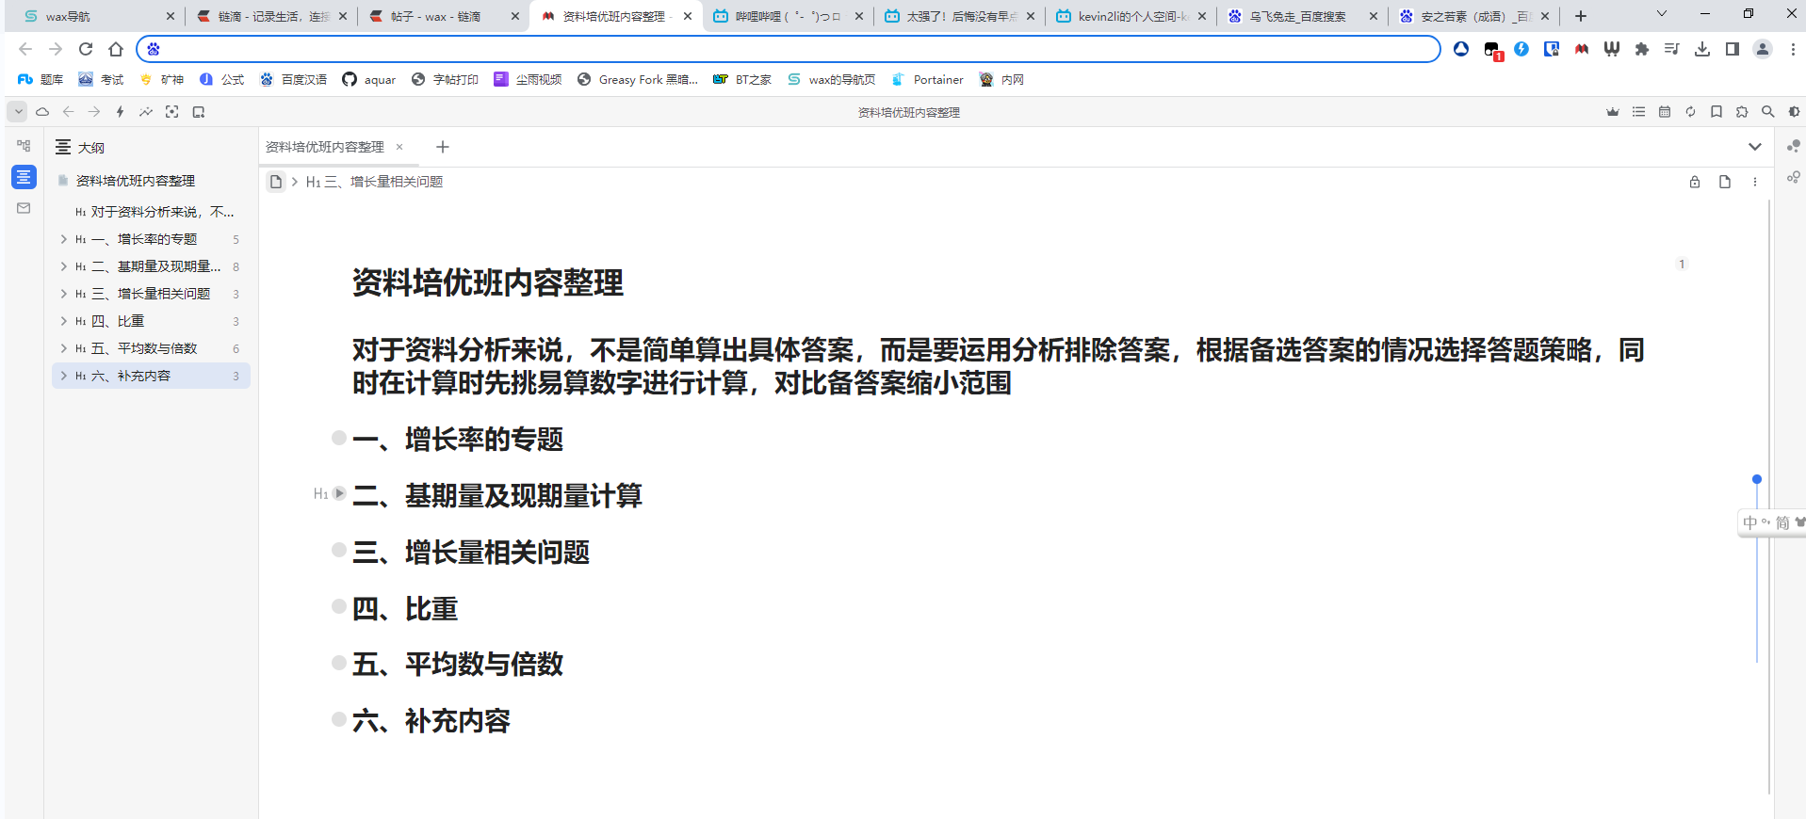Image resolution: width=1806 pixels, height=819 pixels.
Task: Expand the outline item 六、补充内容
Action: pyautogui.click(x=64, y=376)
